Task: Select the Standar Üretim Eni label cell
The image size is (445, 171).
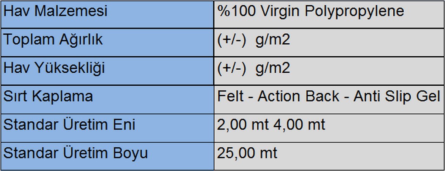Action: pyautogui.click(x=107, y=128)
